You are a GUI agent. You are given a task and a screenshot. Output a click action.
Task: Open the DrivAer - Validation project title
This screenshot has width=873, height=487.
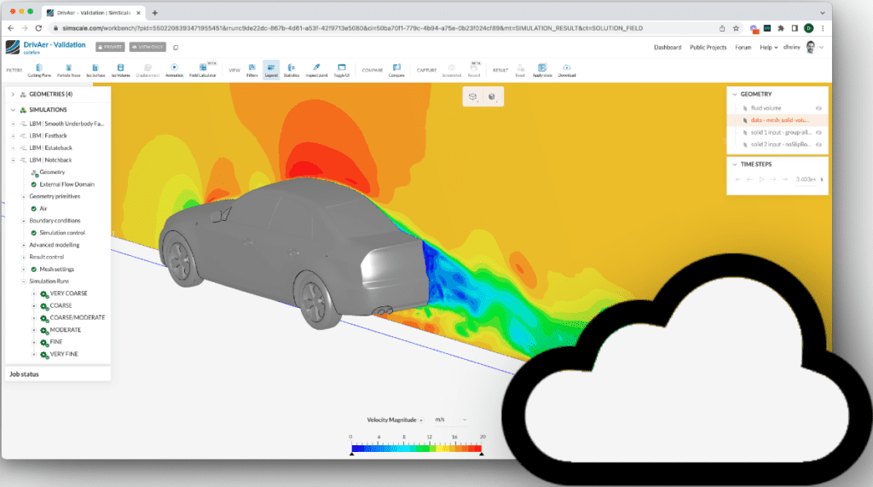coord(55,44)
